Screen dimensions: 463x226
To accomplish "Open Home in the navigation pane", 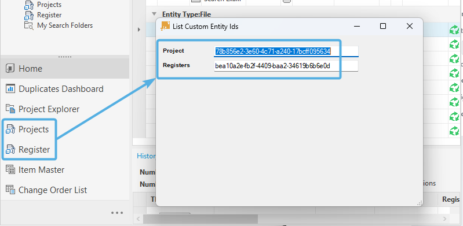I will pyautogui.click(x=65, y=68).
